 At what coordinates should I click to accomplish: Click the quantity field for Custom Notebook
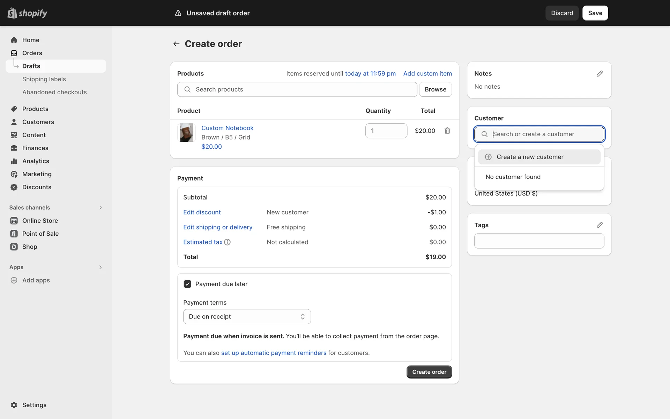tap(386, 131)
